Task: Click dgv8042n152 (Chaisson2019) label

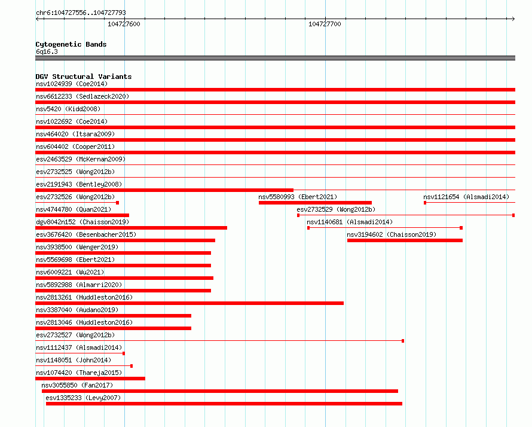Action: pyautogui.click(x=82, y=222)
